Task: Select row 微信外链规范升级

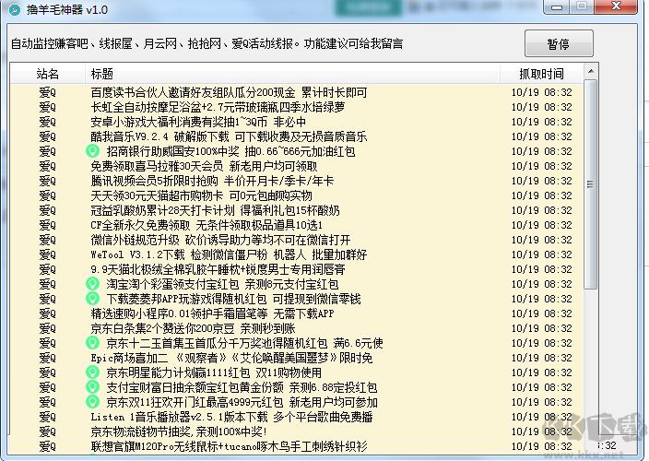Action: coord(297,240)
